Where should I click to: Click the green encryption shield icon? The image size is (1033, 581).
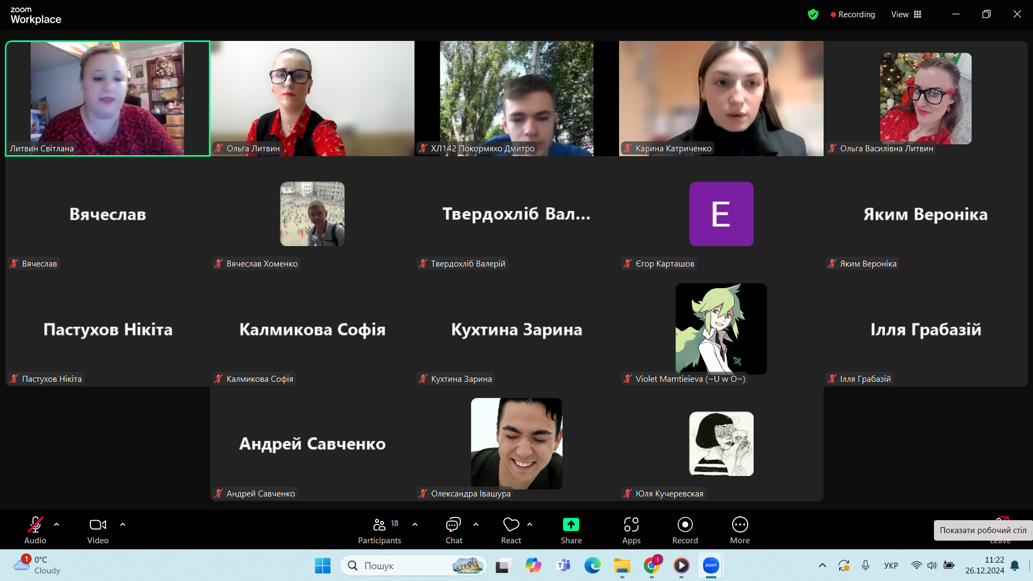[x=813, y=15]
